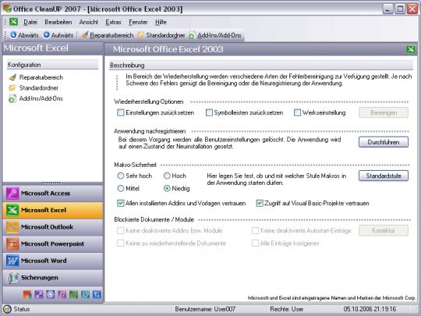
Task: Click the Status label in status bar
Action: [x=22, y=309]
